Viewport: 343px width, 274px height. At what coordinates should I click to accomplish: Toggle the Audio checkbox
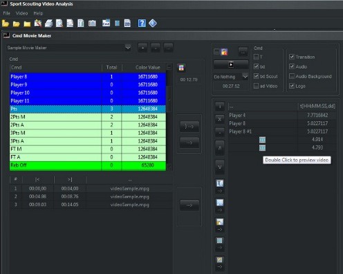point(292,66)
